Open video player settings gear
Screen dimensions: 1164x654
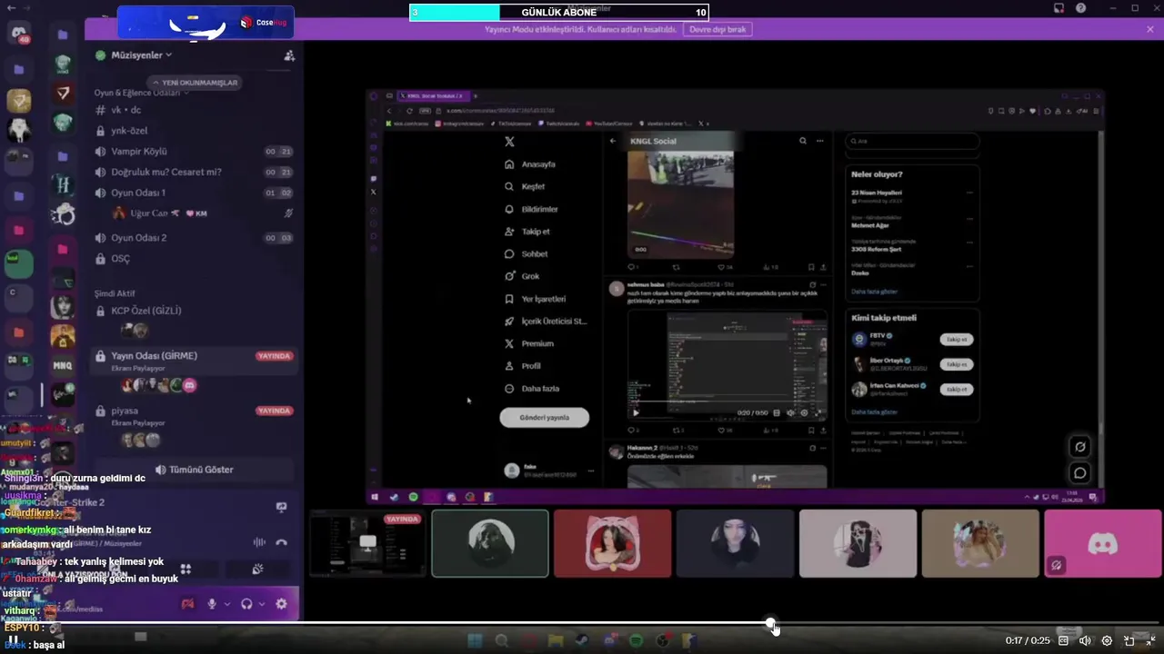coord(1107,640)
